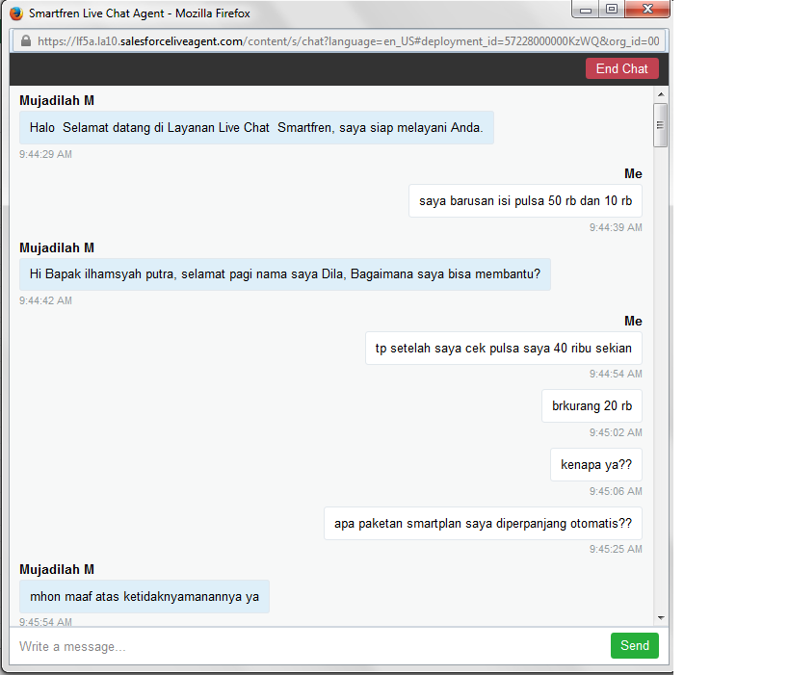Click the first 'Mujadilah M' sender name
Image resolution: width=789 pixels, height=675 pixels.
[x=57, y=100]
